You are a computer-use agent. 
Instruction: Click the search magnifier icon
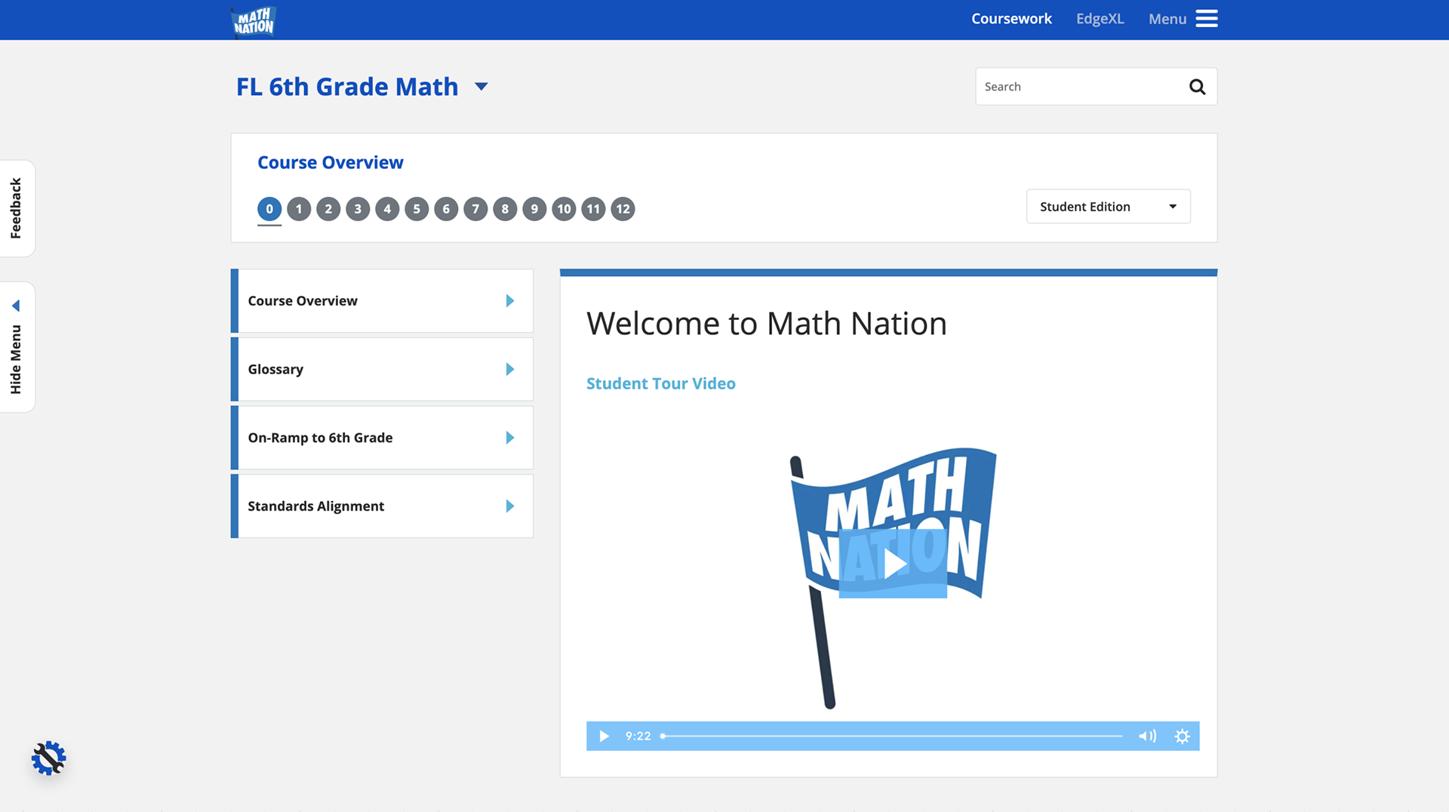[1197, 87]
